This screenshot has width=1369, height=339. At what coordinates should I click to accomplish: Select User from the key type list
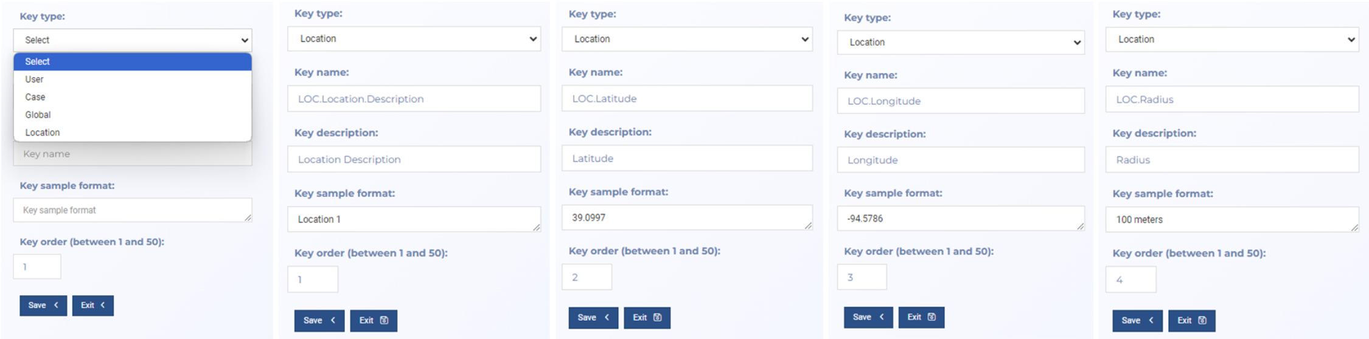pos(35,80)
